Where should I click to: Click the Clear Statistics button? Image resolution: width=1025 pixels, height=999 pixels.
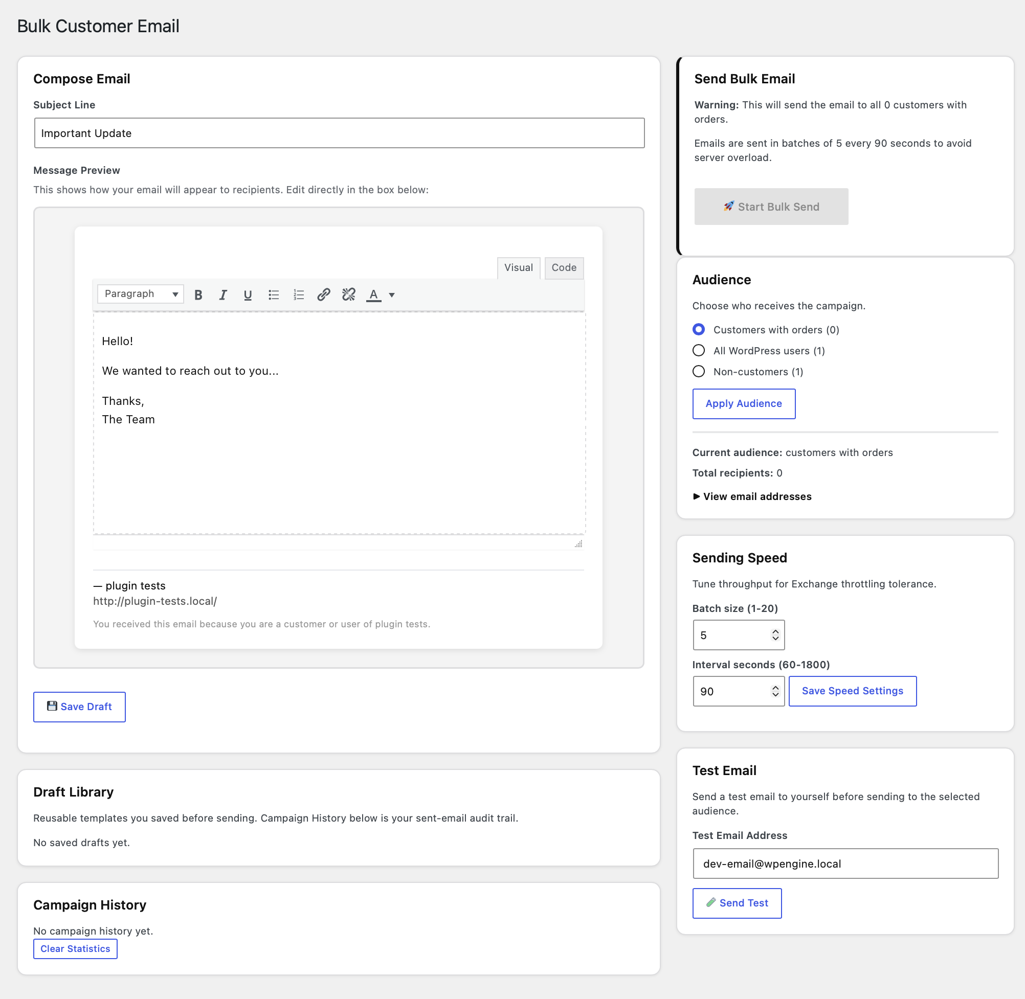coord(76,948)
